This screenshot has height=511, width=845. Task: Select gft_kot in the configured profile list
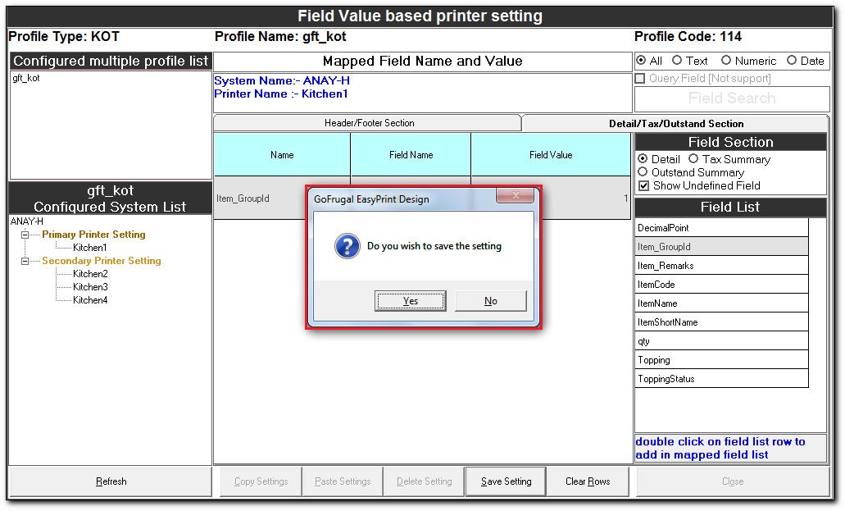[26, 78]
